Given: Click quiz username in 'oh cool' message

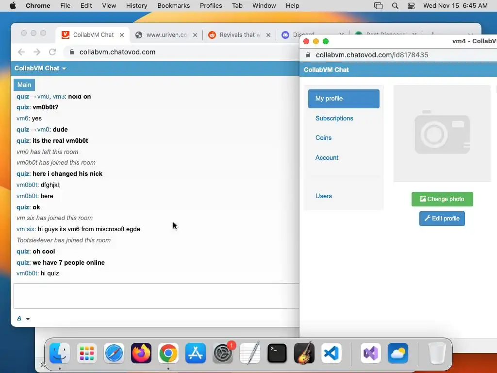Looking at the screenshot, I should pyautogui.click(x=22, y=252).
